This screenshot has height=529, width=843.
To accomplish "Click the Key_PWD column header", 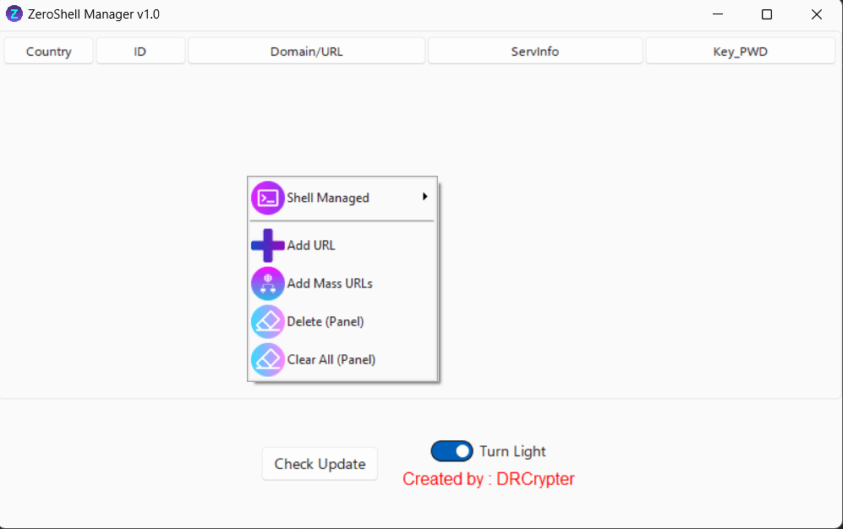I will pos(741,51).
